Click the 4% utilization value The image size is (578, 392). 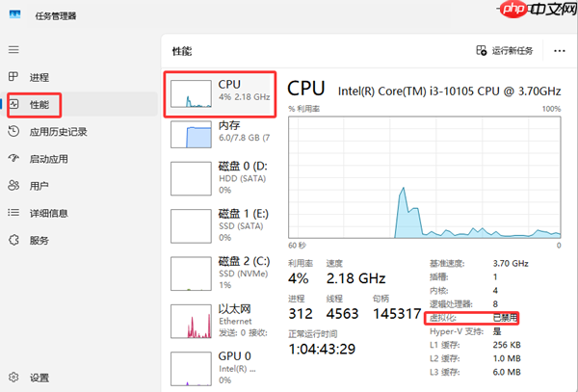299,278
